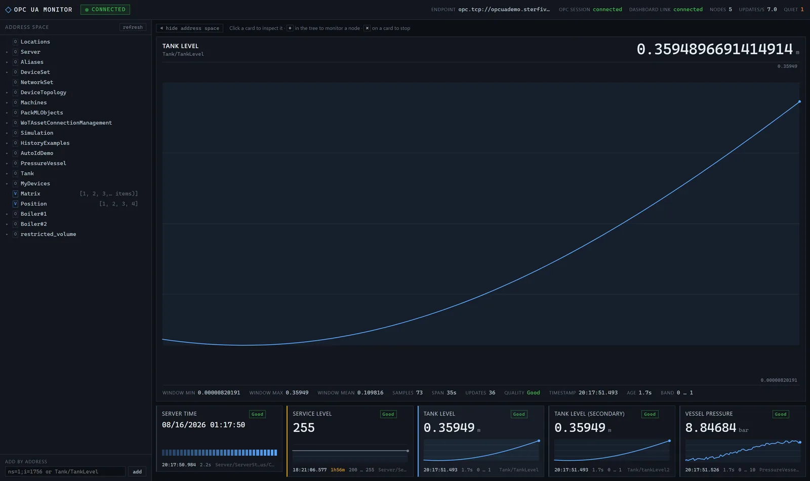
Task: Select the Locations tree row label
Action: 35,42
